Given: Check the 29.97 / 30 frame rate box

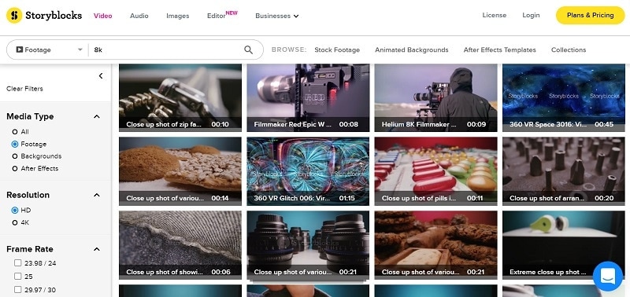Looking at the screenshot, I should coord(17,289).
